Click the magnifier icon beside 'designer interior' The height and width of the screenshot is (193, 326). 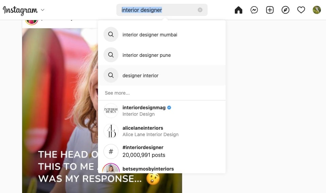[111, 75]
